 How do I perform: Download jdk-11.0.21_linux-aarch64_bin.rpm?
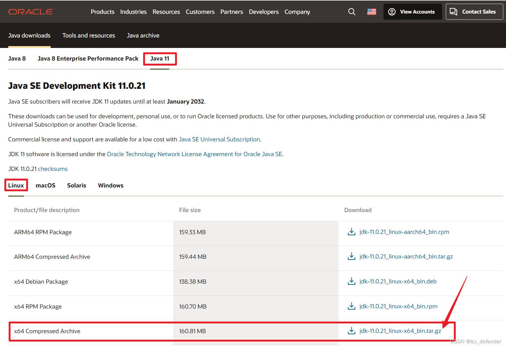[x=404, y=232]
